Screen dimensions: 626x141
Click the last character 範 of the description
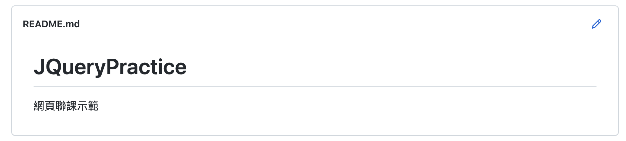tap(93, 106)
